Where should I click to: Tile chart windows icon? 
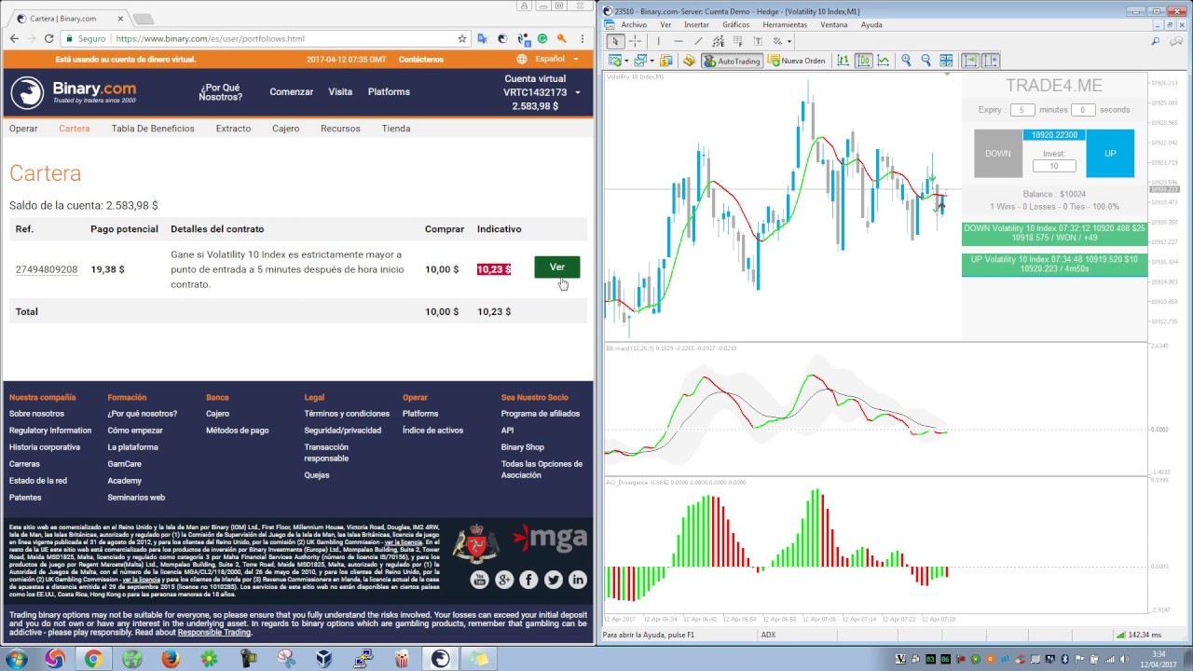(946, 61)
